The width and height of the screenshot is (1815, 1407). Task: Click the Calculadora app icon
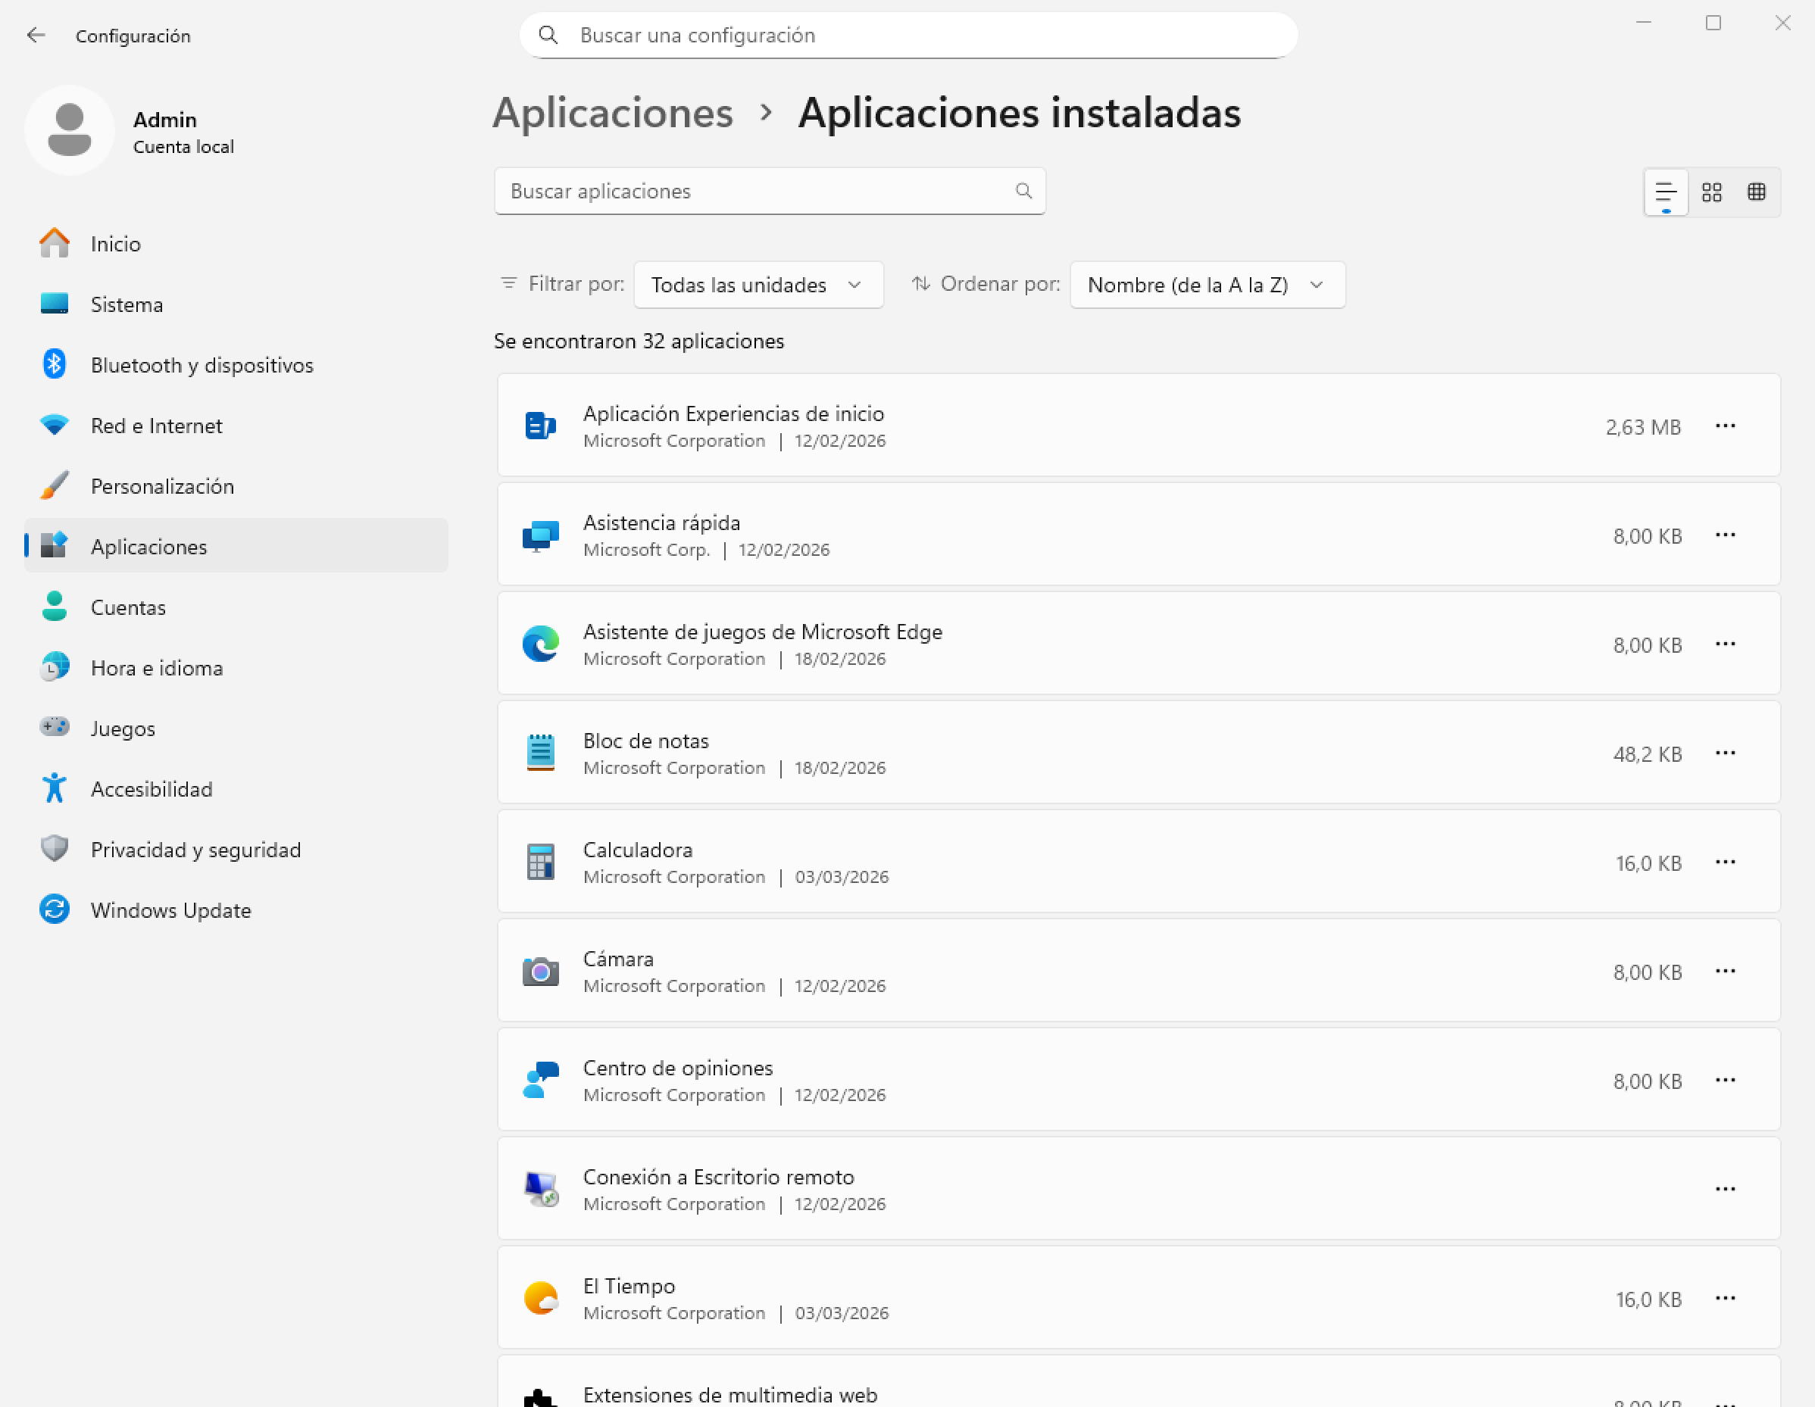coord(540,862)
